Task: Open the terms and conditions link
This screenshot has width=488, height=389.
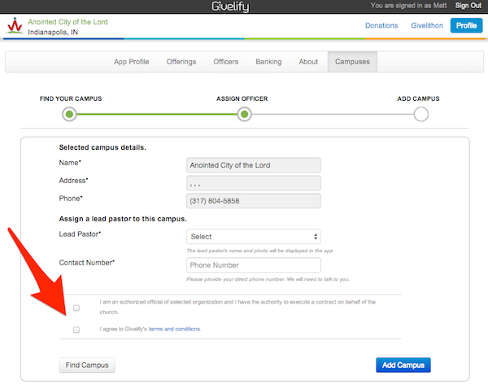Action: coord(174,330)
